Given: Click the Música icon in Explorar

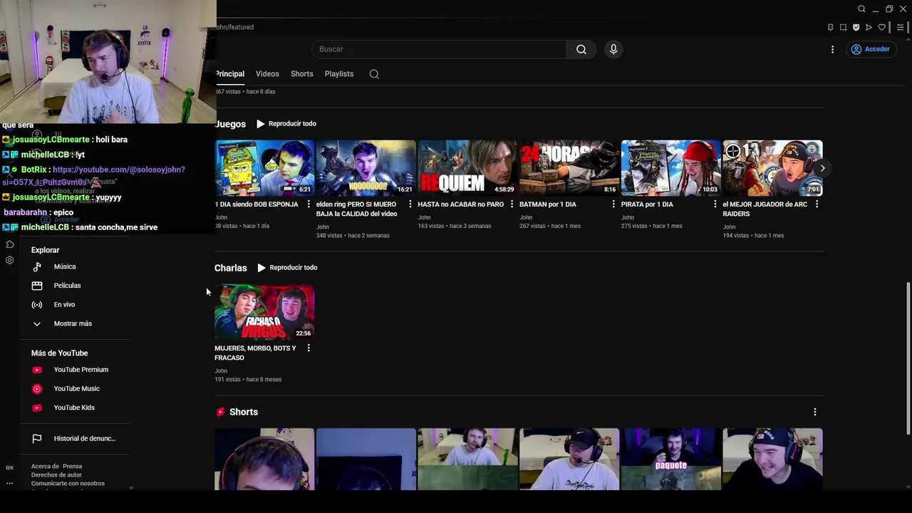Looking at the screenshot, I should [x=37, y=266].
